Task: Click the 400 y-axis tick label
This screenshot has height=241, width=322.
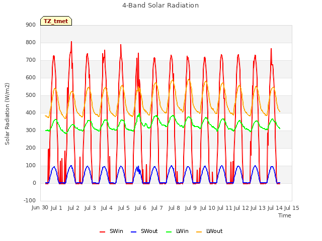Action: pyautogui.click(x=31, y=112)
